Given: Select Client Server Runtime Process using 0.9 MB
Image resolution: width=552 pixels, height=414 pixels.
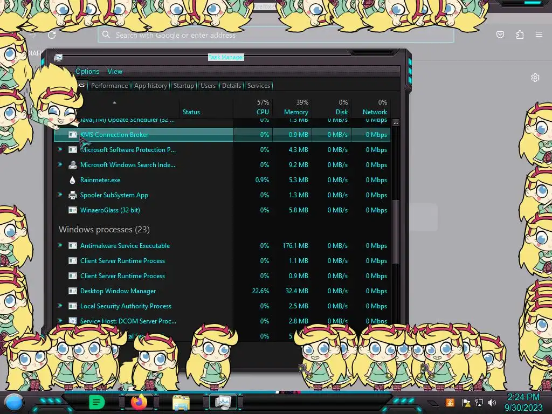Looking at the screenshot, I should point(122,276).
